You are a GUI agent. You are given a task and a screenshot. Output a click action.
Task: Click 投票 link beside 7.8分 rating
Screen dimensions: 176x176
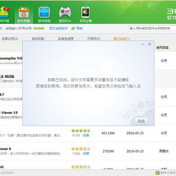(86, 154)
